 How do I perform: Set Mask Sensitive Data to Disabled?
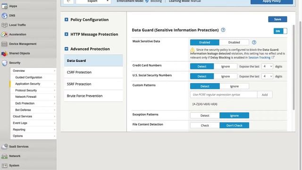point(234,42)
